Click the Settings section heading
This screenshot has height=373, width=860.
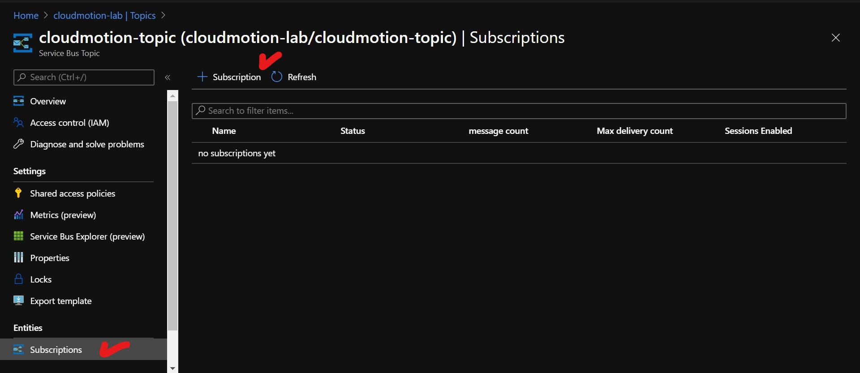coord(30,171)
